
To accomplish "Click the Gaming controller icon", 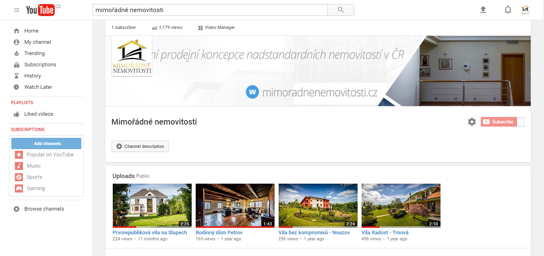I will point(19,188).
